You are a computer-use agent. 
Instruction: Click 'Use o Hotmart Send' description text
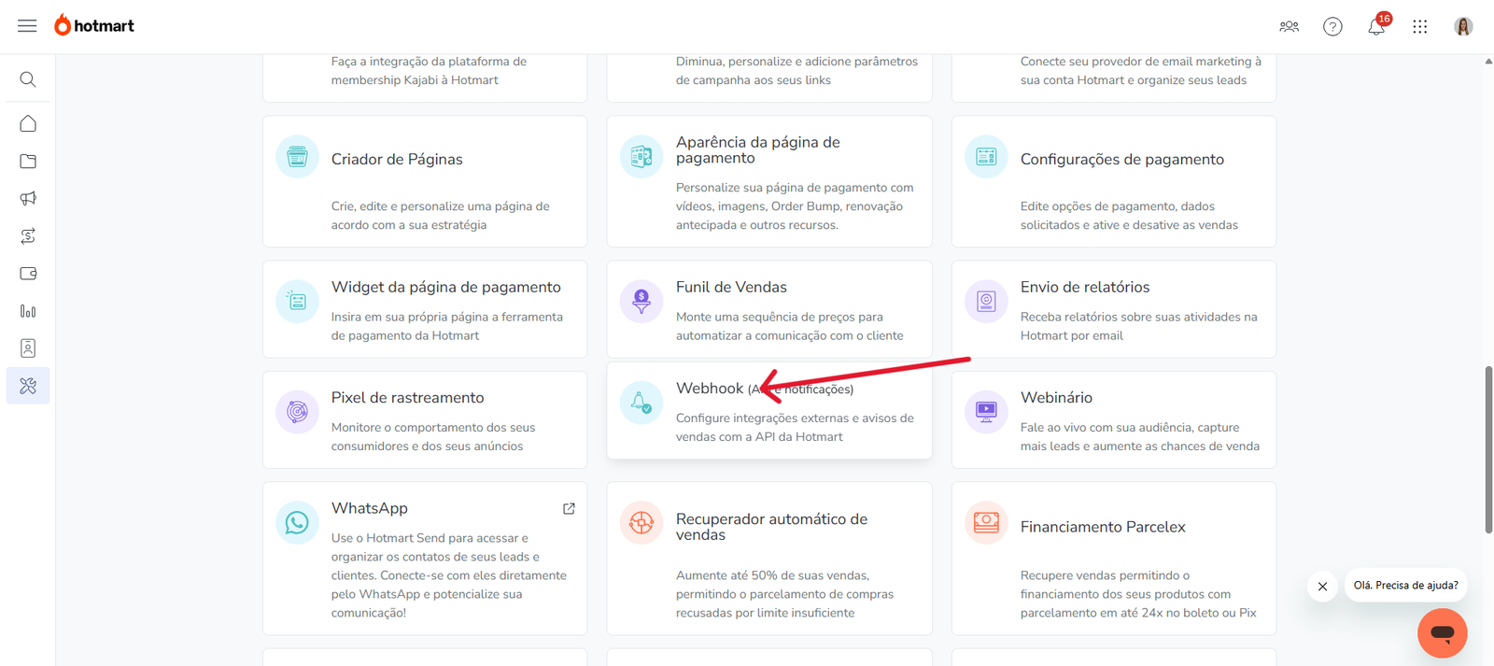[x=448, y=575]
